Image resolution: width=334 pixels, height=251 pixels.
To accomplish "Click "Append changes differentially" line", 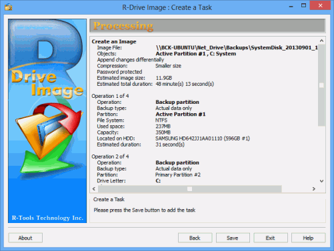I will [x=131, y=60].
